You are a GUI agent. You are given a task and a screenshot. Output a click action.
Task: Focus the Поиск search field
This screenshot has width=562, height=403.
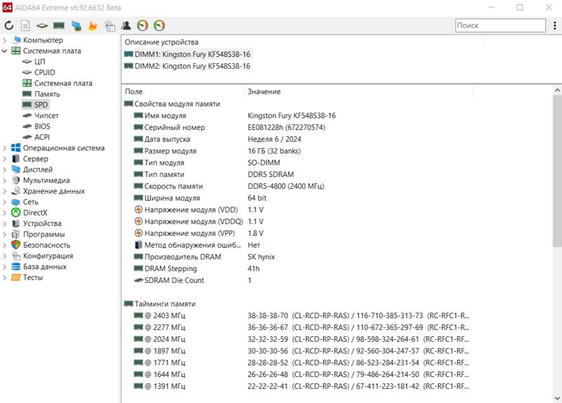click(x=499, y=26)
